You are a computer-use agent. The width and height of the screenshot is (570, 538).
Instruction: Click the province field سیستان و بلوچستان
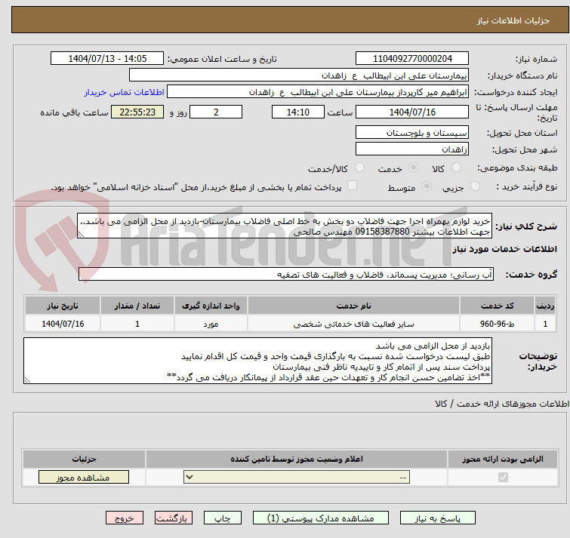coord(412,133)
